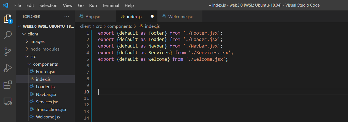Open Footer.jsx in the file explorer
The image size is (348, 122).
click(x=45, y=72)
